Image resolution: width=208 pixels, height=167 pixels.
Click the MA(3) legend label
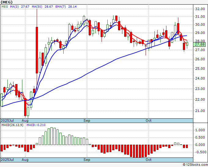pos(14,6)
